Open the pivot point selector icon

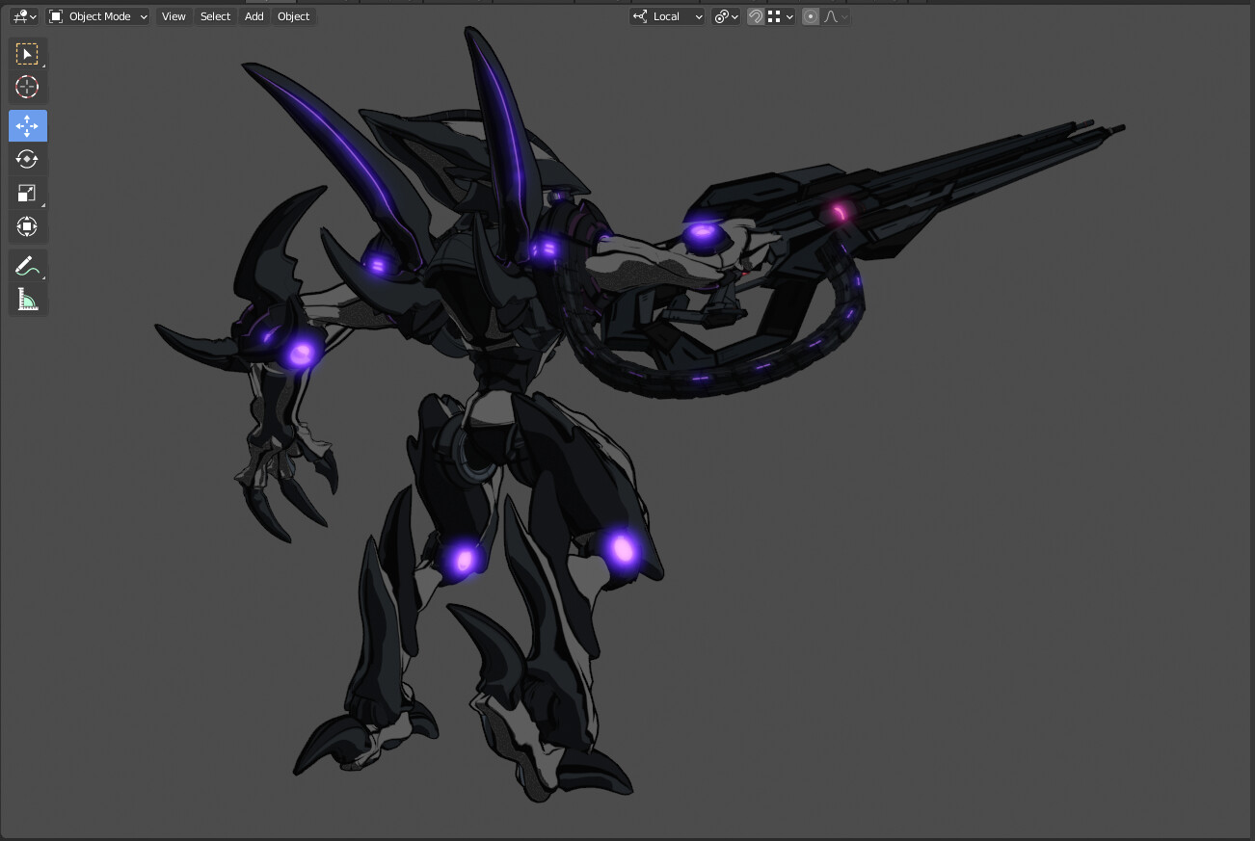[x=721, y=16]
